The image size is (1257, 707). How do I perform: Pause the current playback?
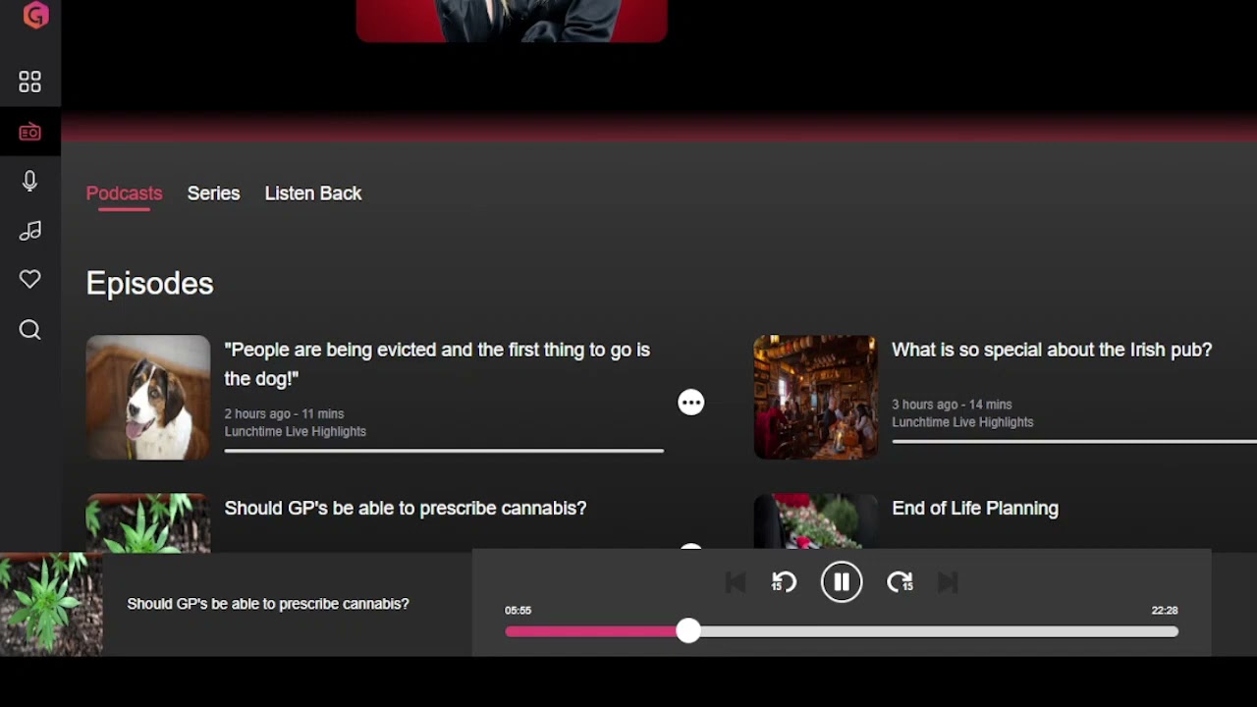tap(842, 582)
